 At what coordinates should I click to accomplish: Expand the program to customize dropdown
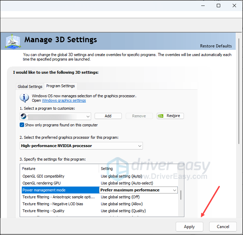click(x=88, y=116)
